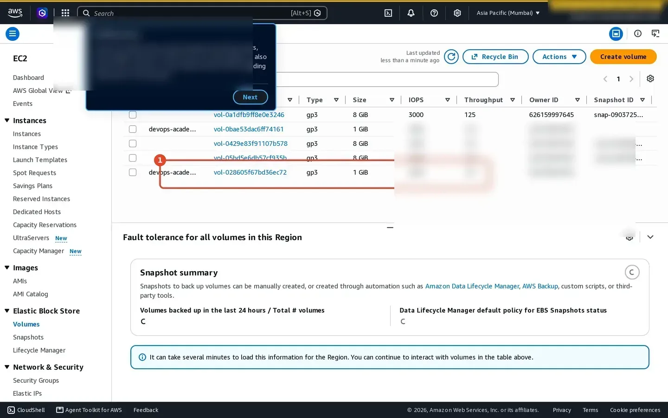Screen dimensions: 668x418
Task: Collapse the Elastic Block Store section
Action: pos(7,311)
